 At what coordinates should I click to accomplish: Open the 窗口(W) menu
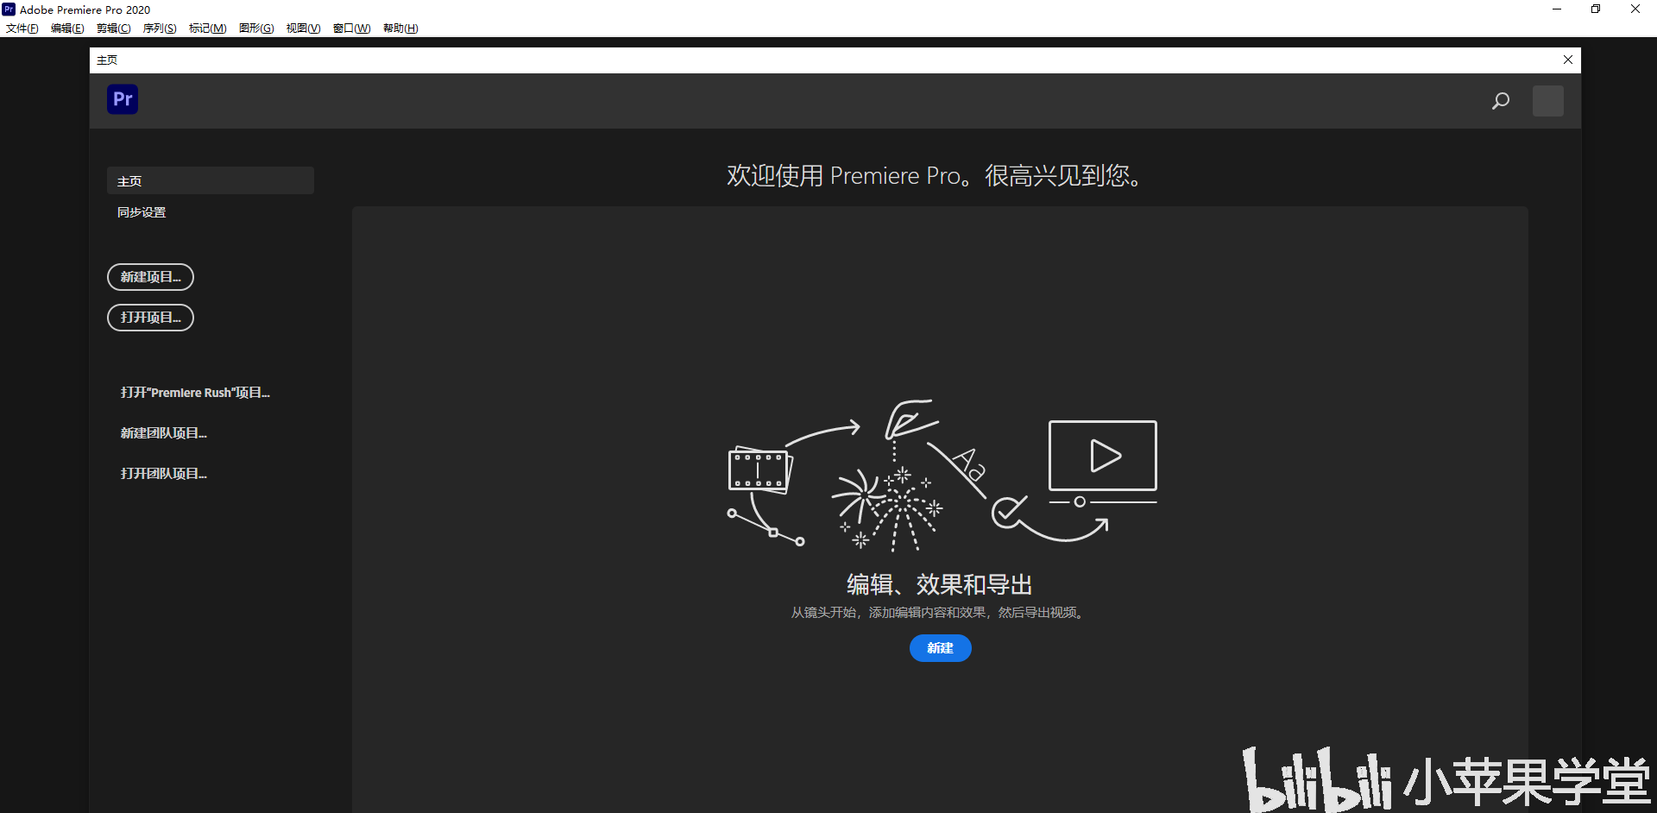point(351,28)
